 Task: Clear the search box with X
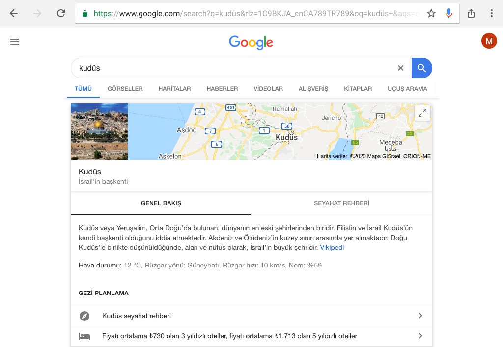point(401,68)
